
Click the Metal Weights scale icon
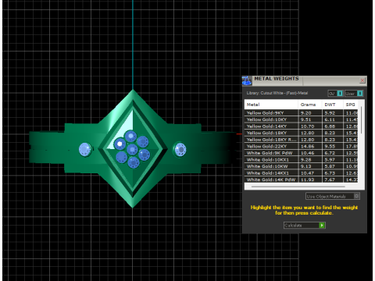point(247,81)
